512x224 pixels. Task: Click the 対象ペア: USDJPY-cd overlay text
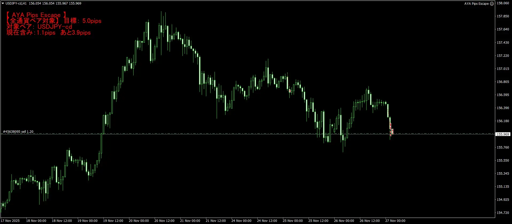click(x=39, y=27)
